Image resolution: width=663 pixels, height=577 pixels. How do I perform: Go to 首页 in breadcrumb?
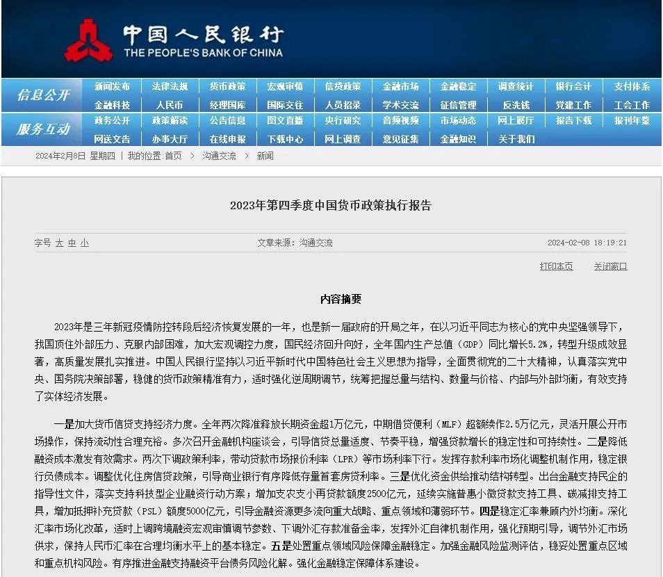point(173,156)
